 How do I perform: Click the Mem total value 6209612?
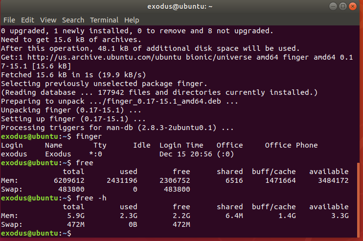pyautogui.click(x=69, y=180)
